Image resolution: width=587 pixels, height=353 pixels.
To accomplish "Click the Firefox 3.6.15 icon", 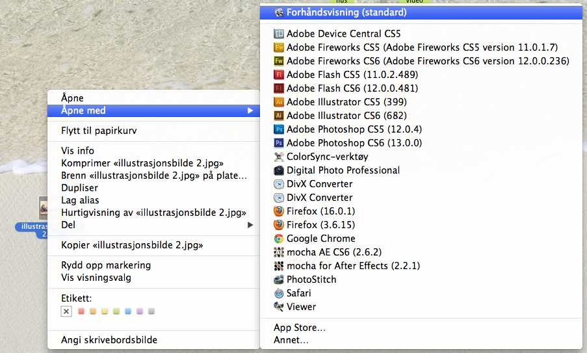I will coord(279,225).
